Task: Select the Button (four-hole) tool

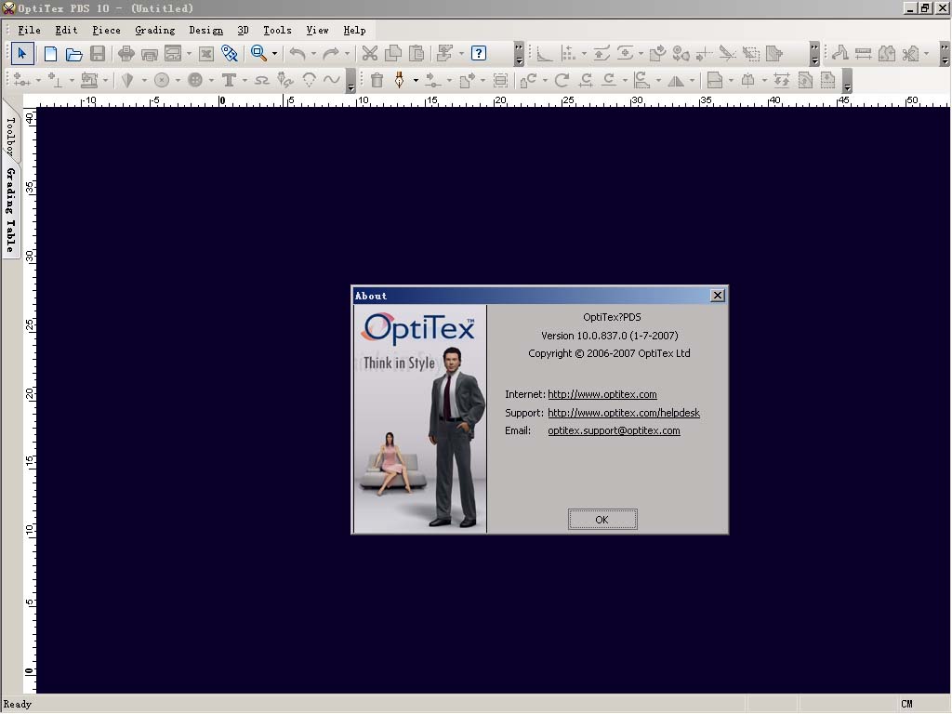Action: pyautogui.click(x=195, y=80)
